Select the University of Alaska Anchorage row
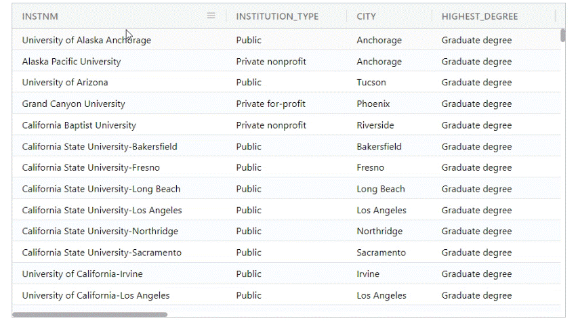Screen dimensions: 578x325 pyautogui.click(x=86, y=40)
